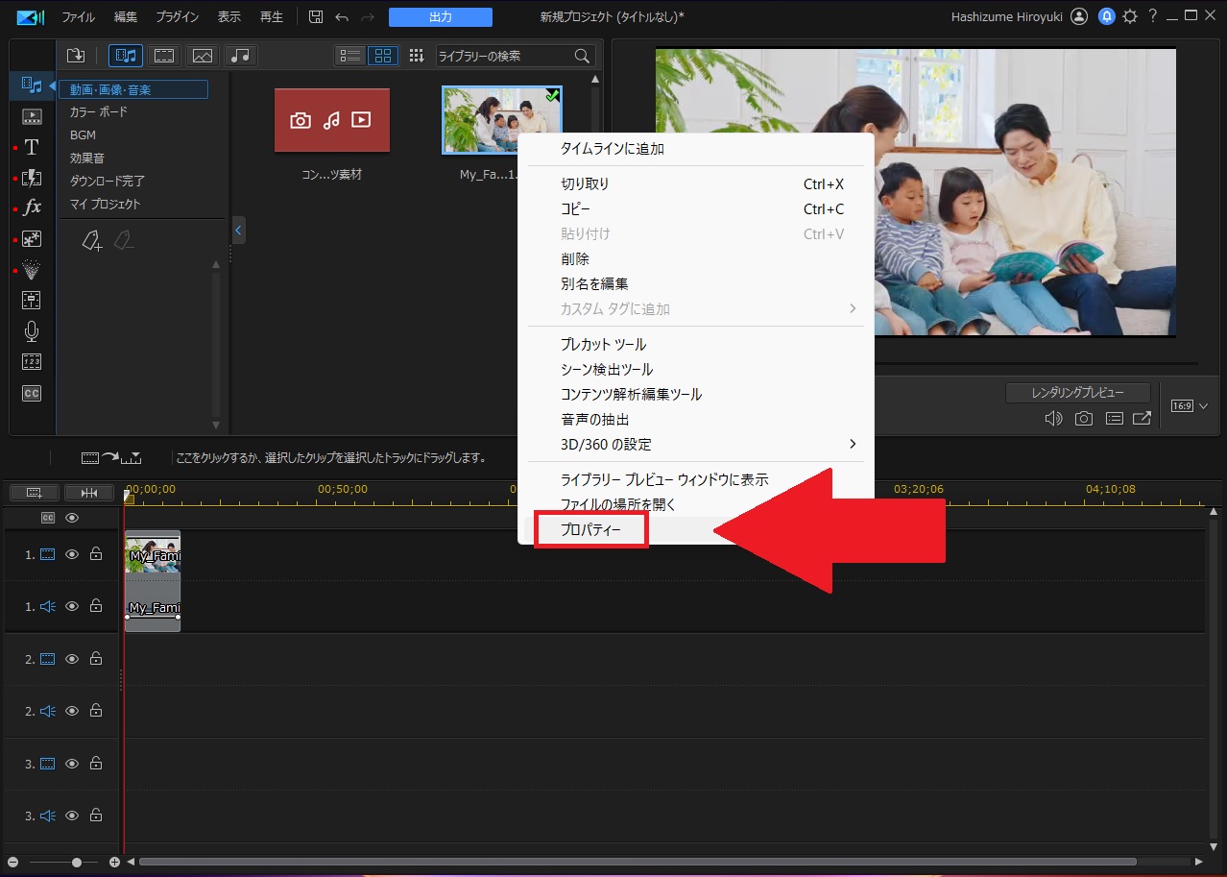The height and width of the screenshot is (877, 1227).
Task: Open the Title Room (T icon)
Action: pyautogui.click(x=32, y=147)
